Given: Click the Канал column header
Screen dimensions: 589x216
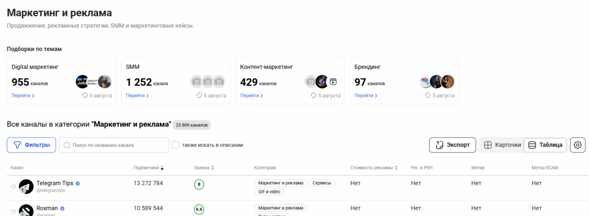Looking at the screenshot, I should pyautogui.click(x=17, y=167).
